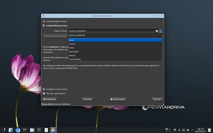Launch the Chromium browser from taskbar
Image resolution: width=213 pixels, height=133 pixels.
click(x=18, y=130)
